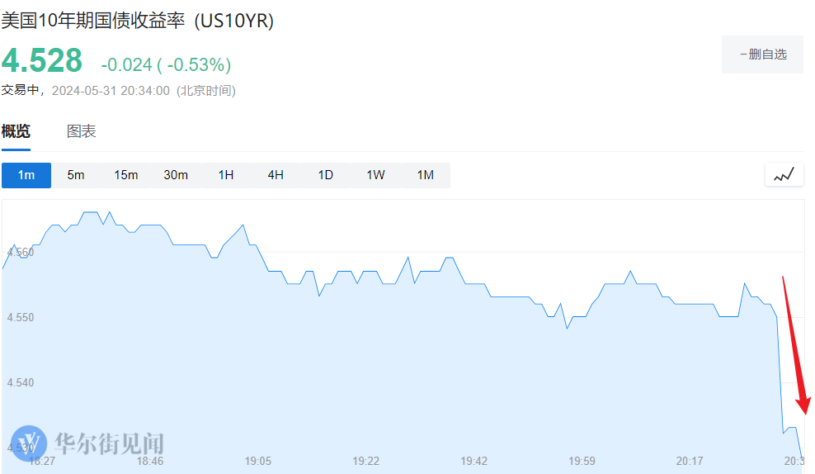815x474 pixels.
Task: Switch chart to 30m interval
Action: coord(176,175)
